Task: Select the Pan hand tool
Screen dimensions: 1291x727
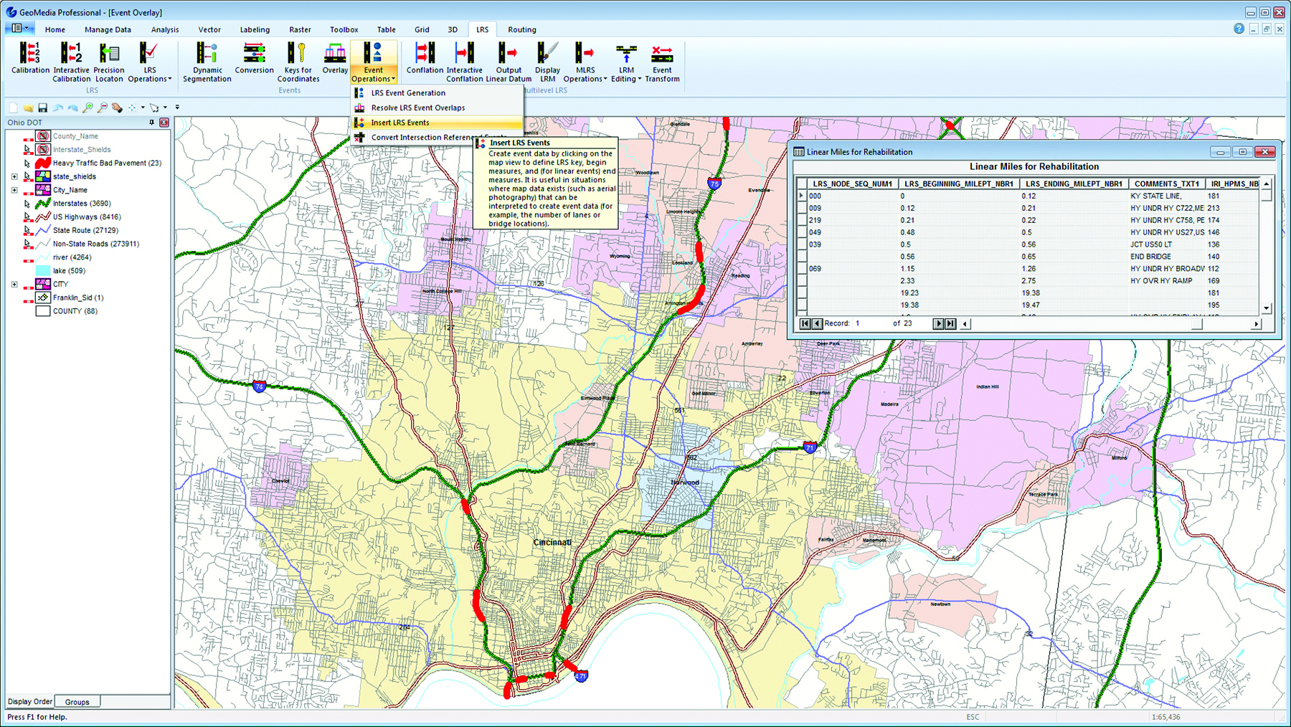Action: [x=117, y=108]
